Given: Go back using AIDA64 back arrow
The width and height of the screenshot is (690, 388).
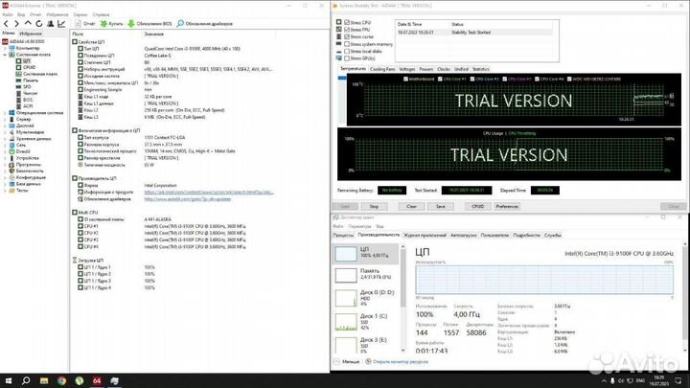Looking at the screenshot, I should (6, 24).
